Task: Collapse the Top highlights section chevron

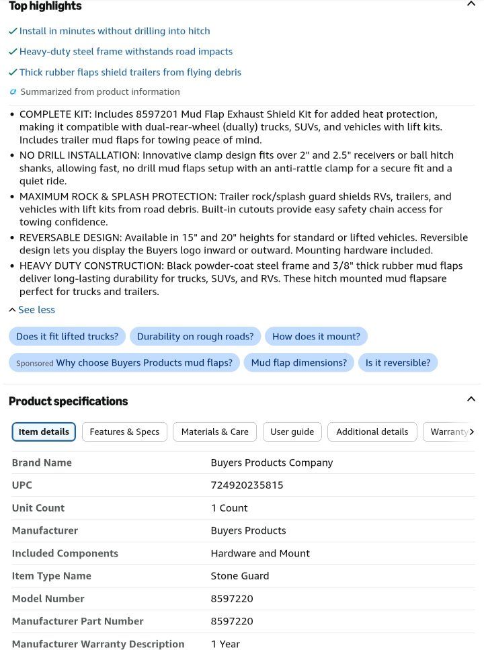Action: point(471,4)
